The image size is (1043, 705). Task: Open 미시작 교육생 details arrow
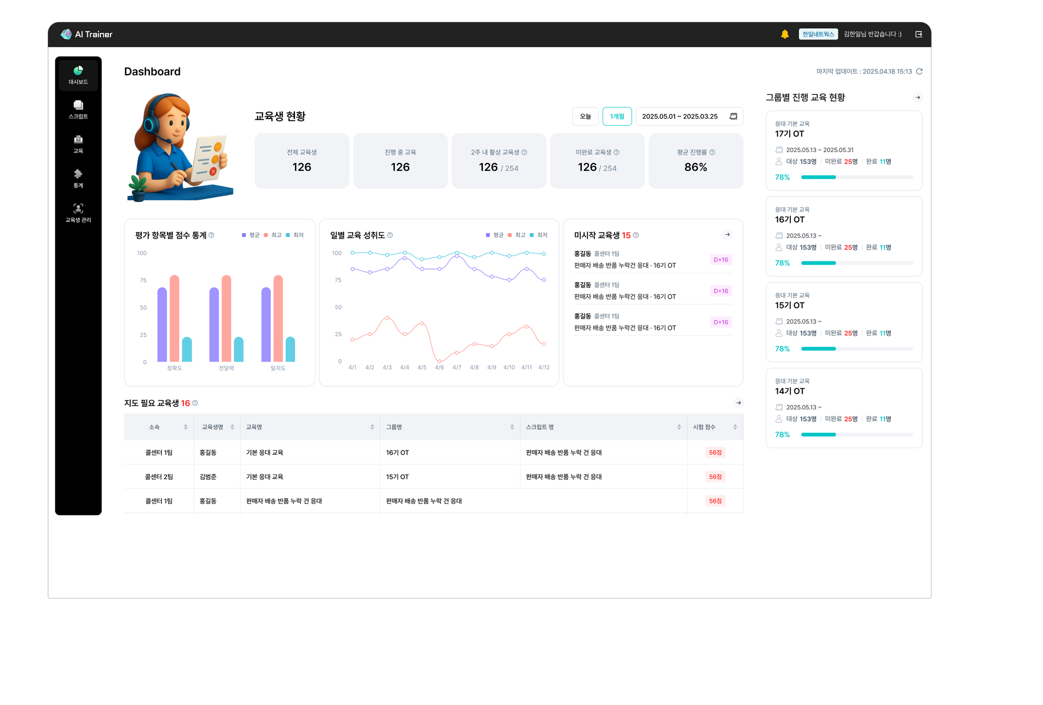coord(727,235)
